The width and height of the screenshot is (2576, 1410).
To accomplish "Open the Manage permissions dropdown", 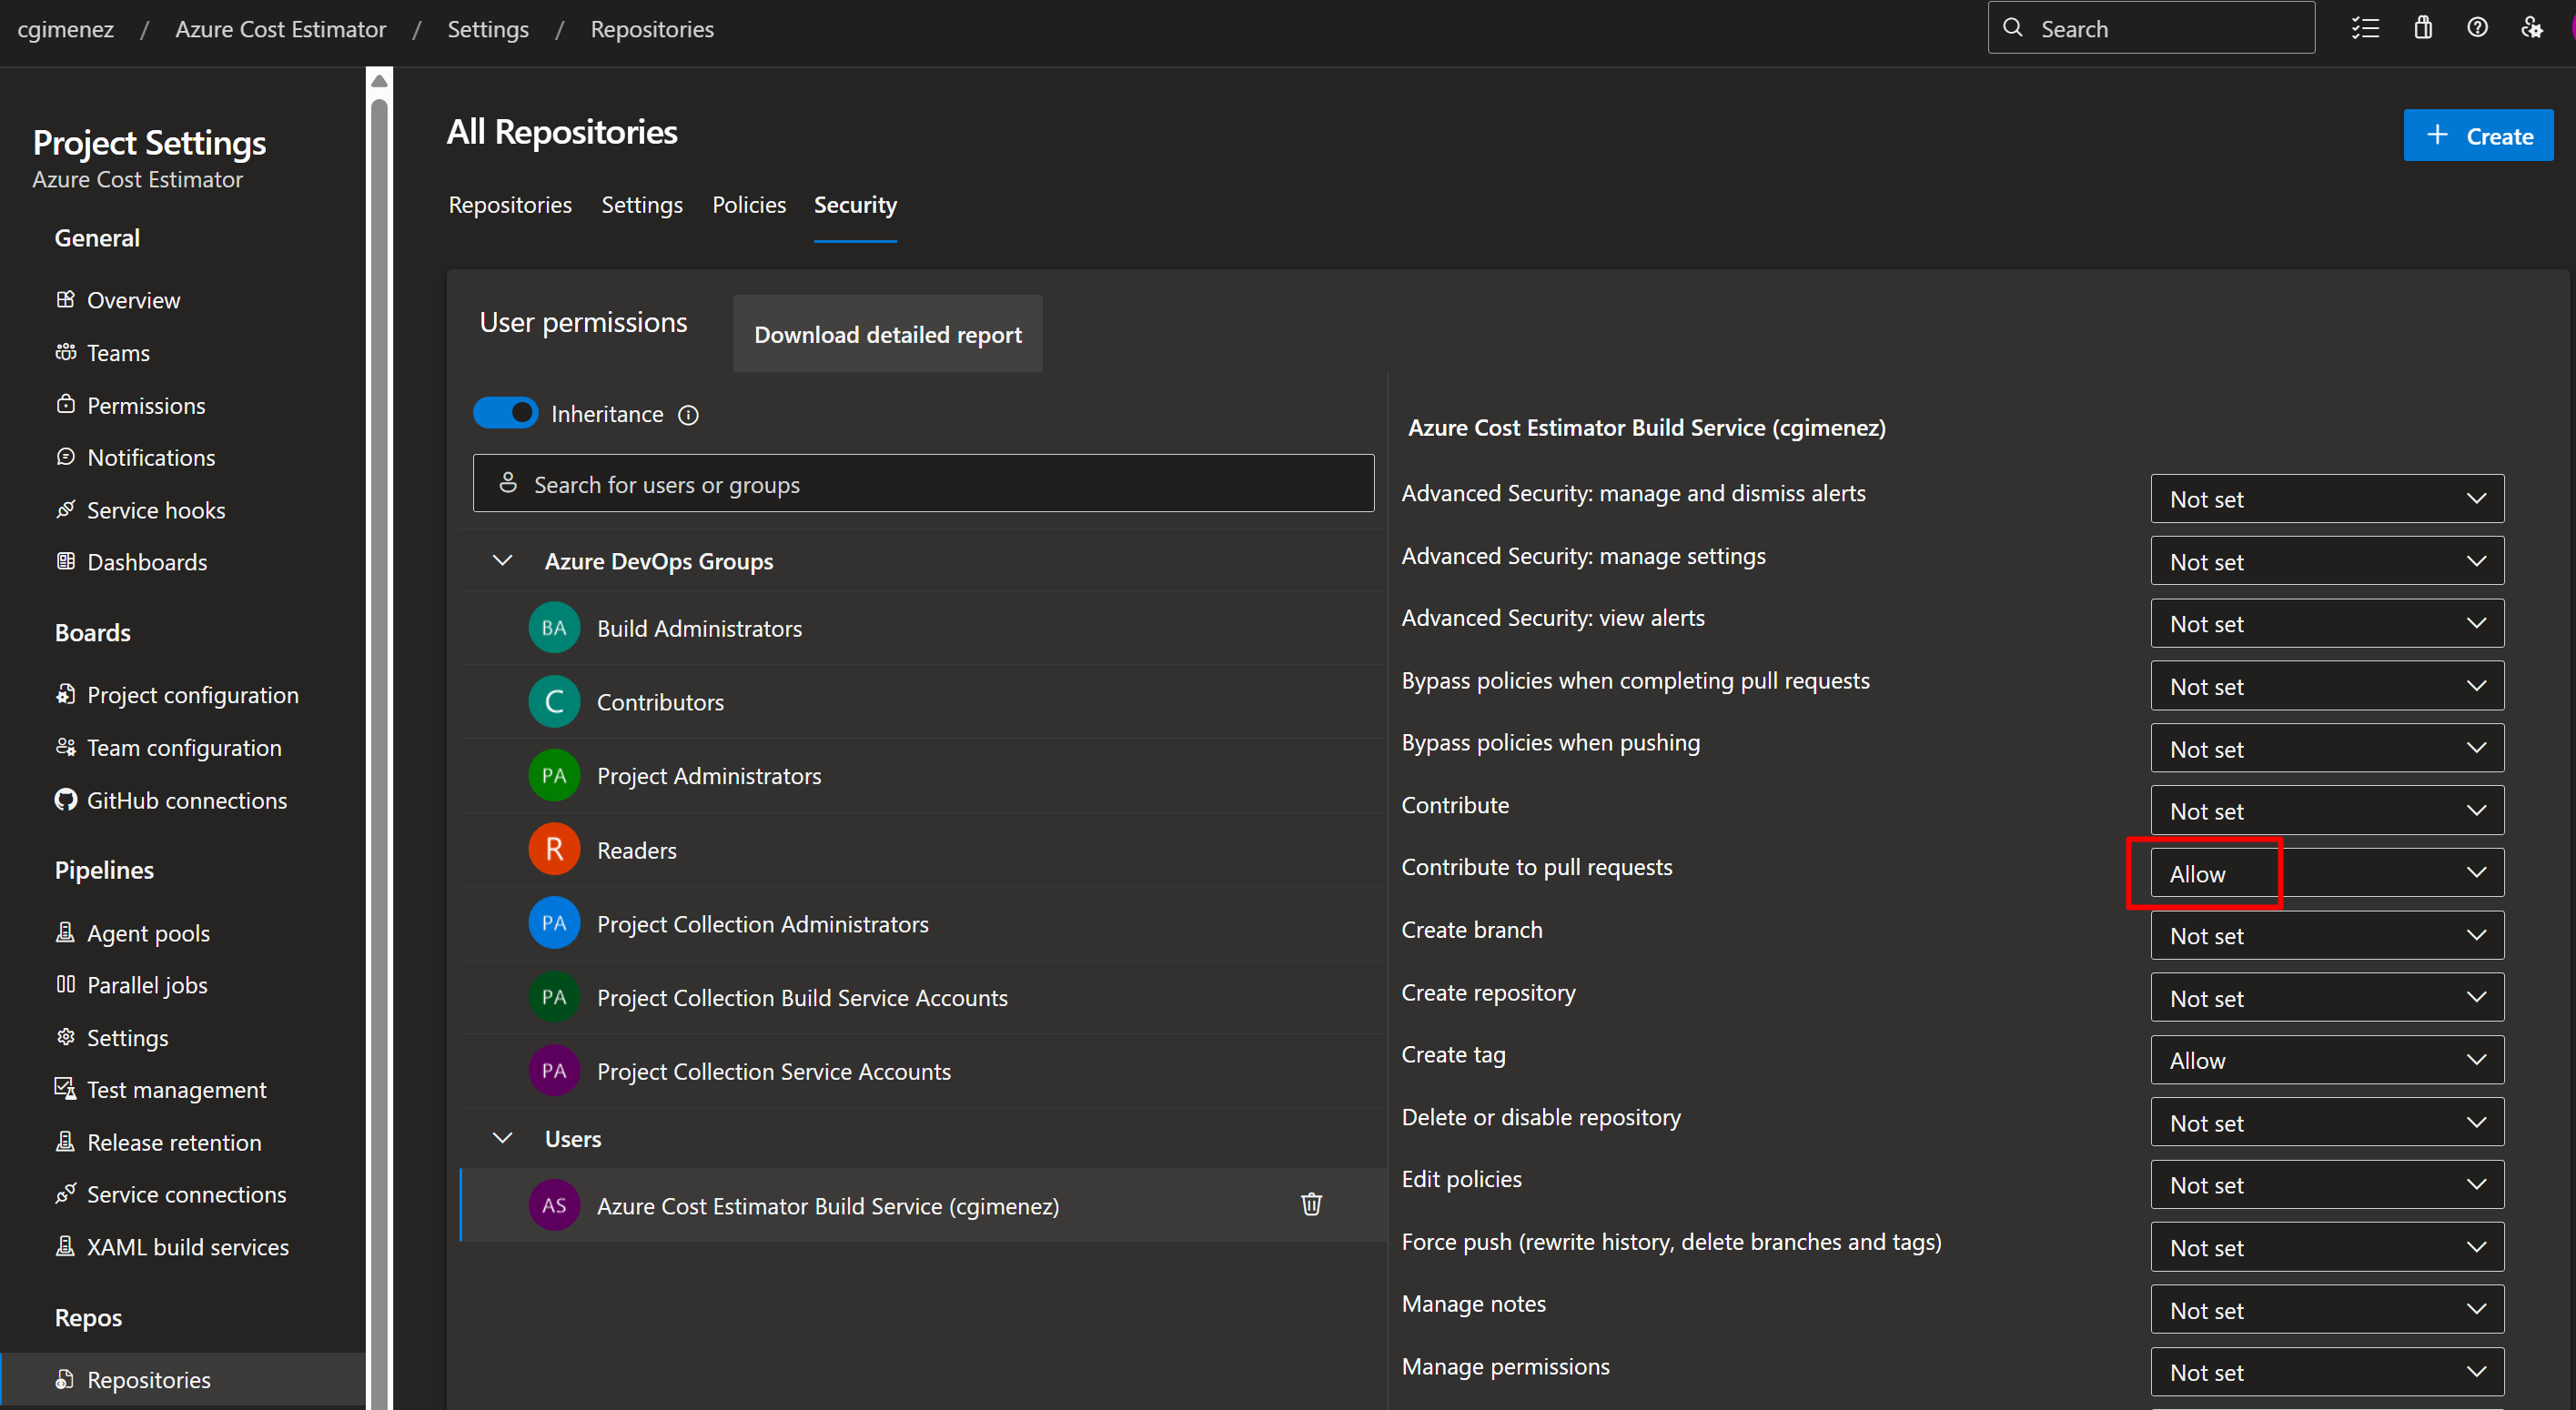I will [2327, 1372].
